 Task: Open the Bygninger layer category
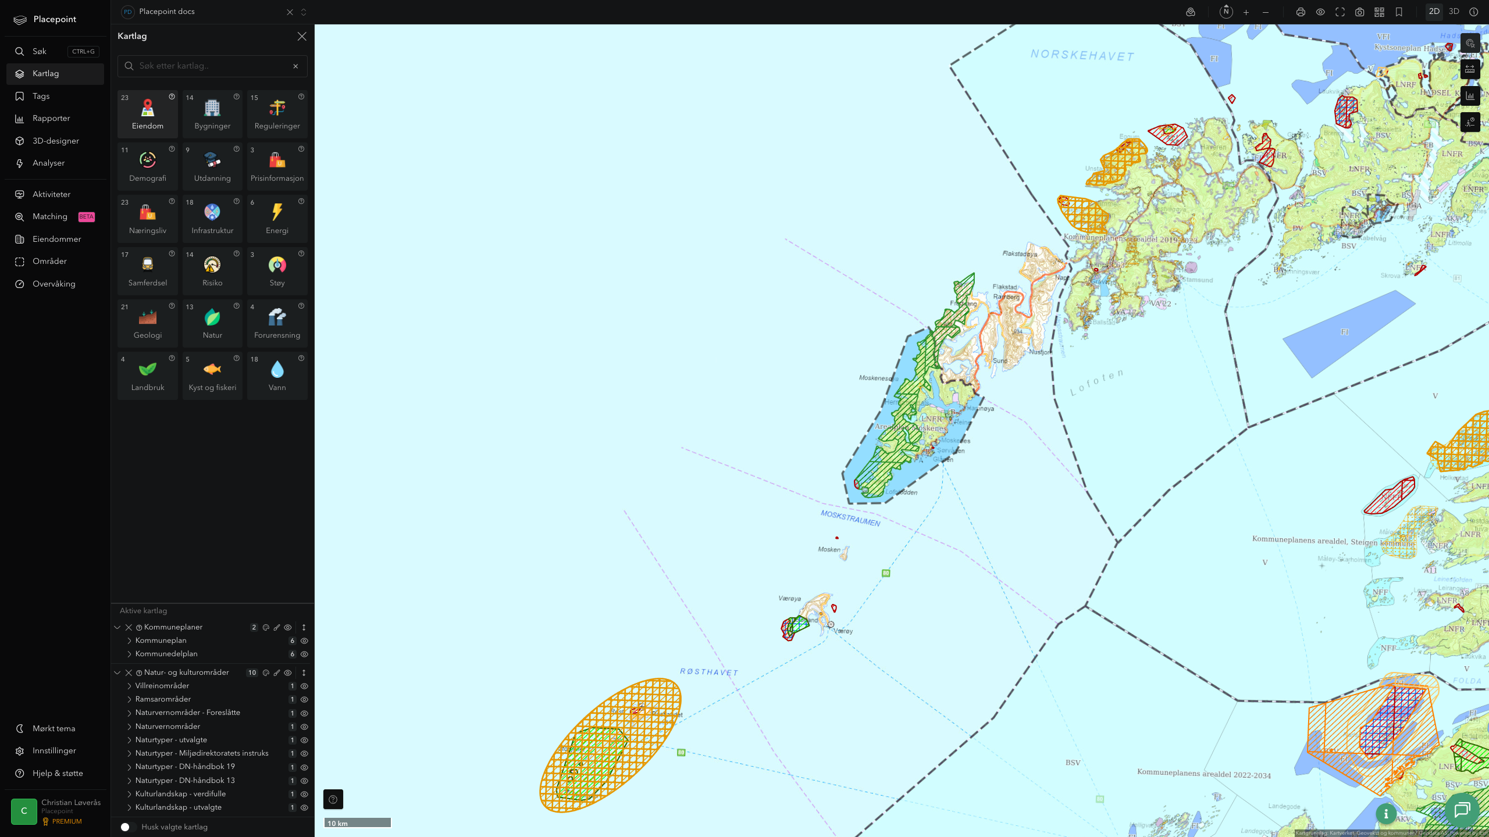(212, 114)
